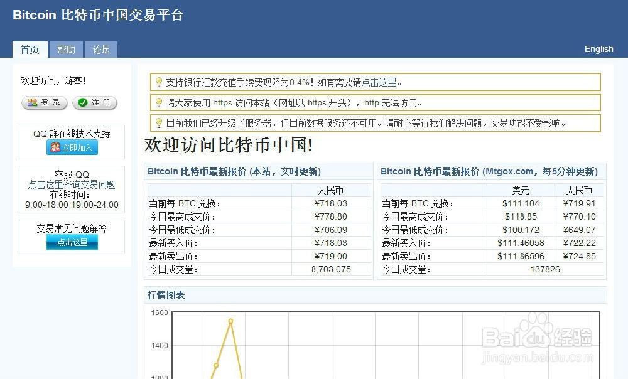Image resolution: width=628 pixels, height=379 pixels.
Task: Click the Bitcoin 比特币中国交易平台 site title
Action: [x=98, y=16]
